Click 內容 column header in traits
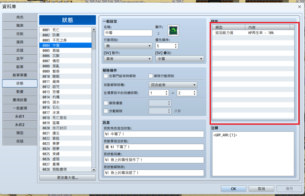 point(267,27)
